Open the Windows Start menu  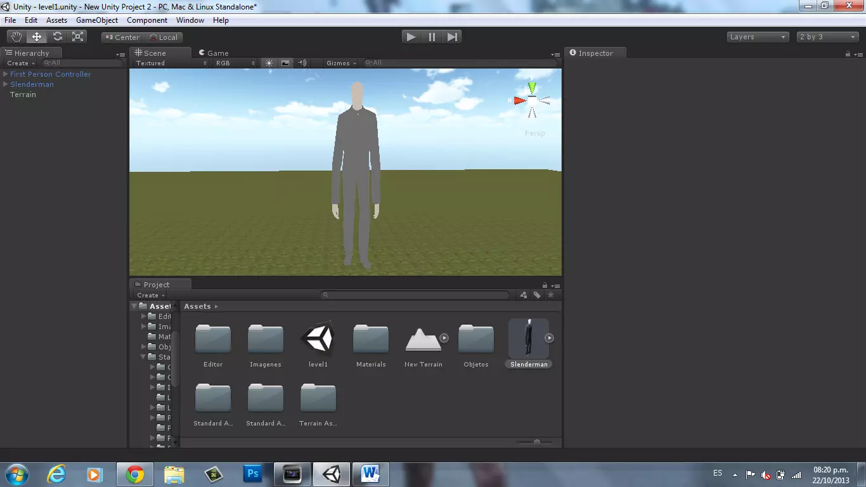[x=16, y=474]
